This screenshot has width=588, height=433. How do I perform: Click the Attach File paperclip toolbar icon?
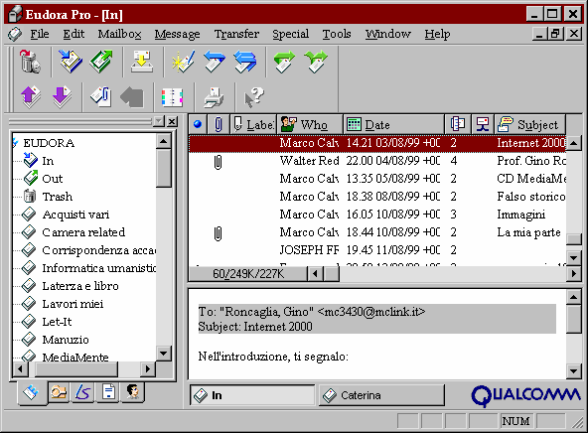(101, 96)
